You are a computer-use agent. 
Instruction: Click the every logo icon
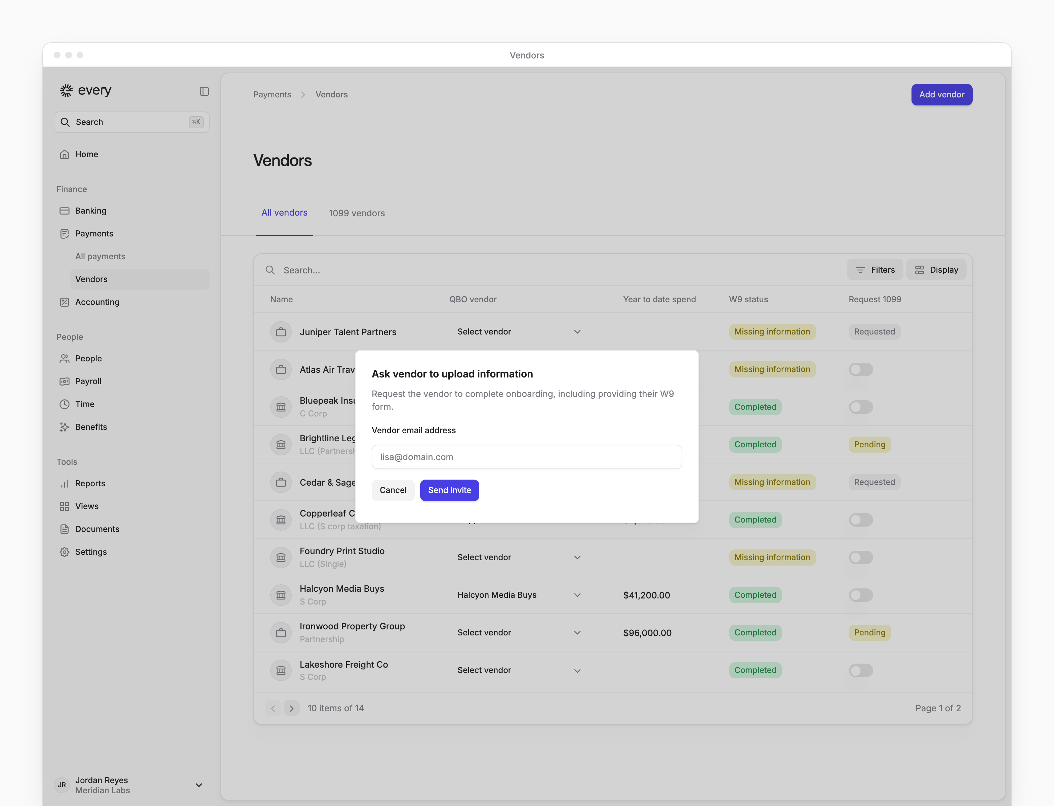pyautogui.click(x=66, y=90)
